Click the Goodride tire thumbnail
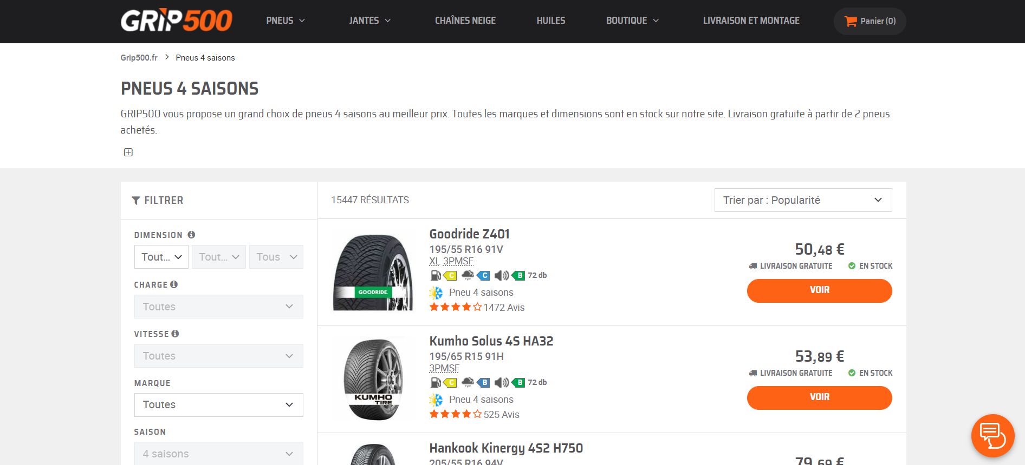Viewport: 1025px width, 465px height. click(x=373, y=272)
